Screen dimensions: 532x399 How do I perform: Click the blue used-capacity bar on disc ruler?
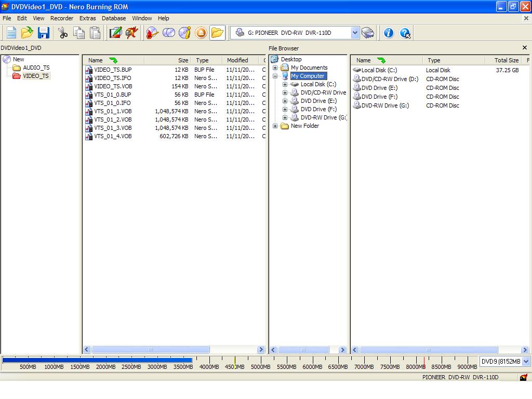pos(97,361)
